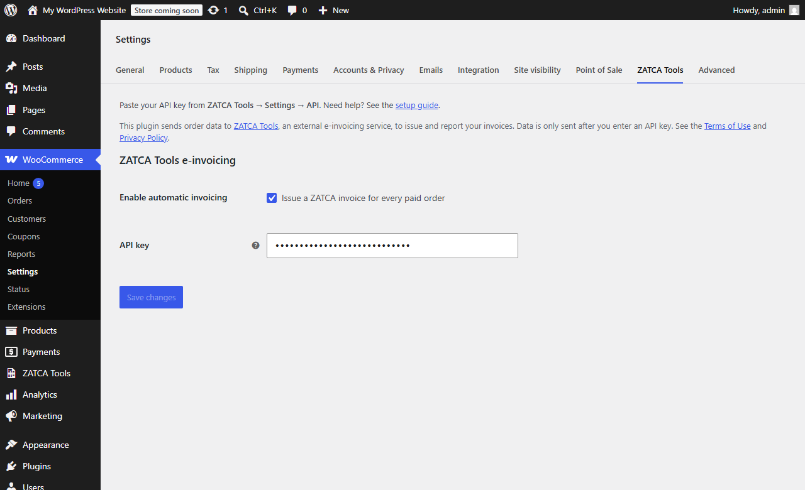Screen dimensions: 805x490
Task: Select the ZATCA Tools settings tab
Action: [x=660, y=70]
